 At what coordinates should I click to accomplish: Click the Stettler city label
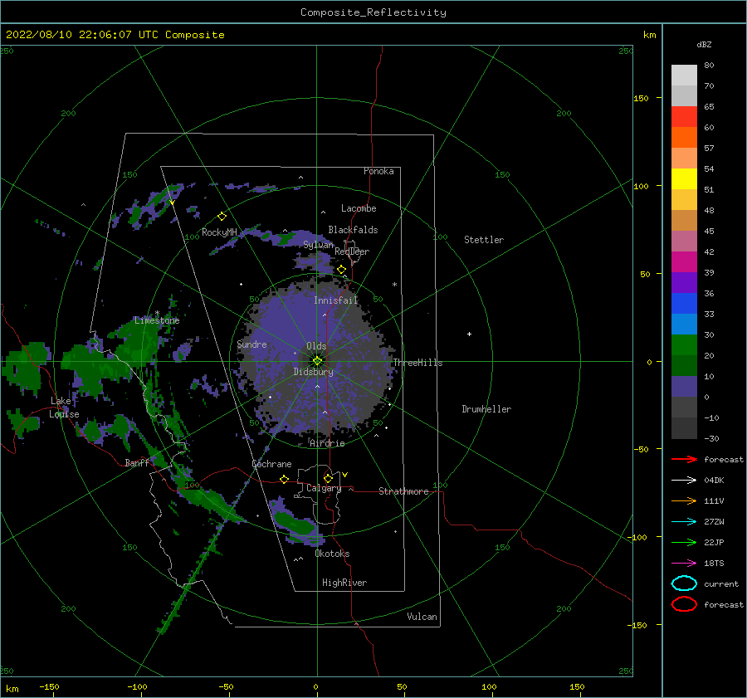pos(484,240)
